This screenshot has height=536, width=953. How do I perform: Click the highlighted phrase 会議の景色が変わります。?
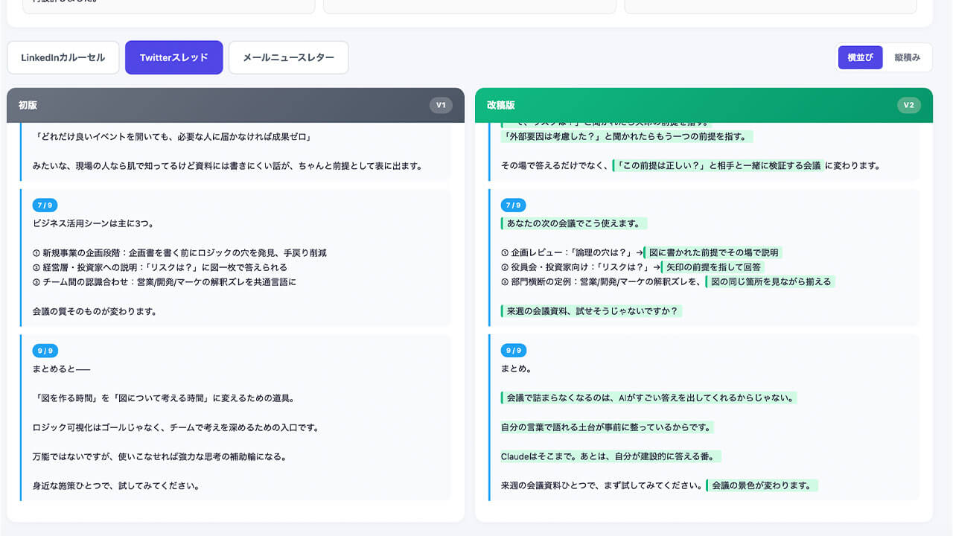click(762, 485)
